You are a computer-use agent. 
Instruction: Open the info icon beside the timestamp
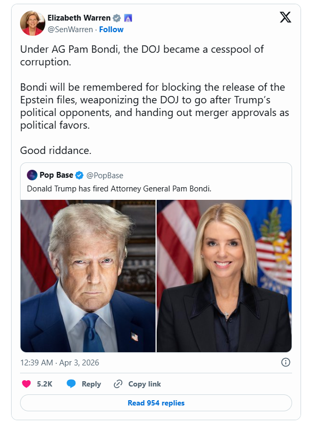click(285, 362)
